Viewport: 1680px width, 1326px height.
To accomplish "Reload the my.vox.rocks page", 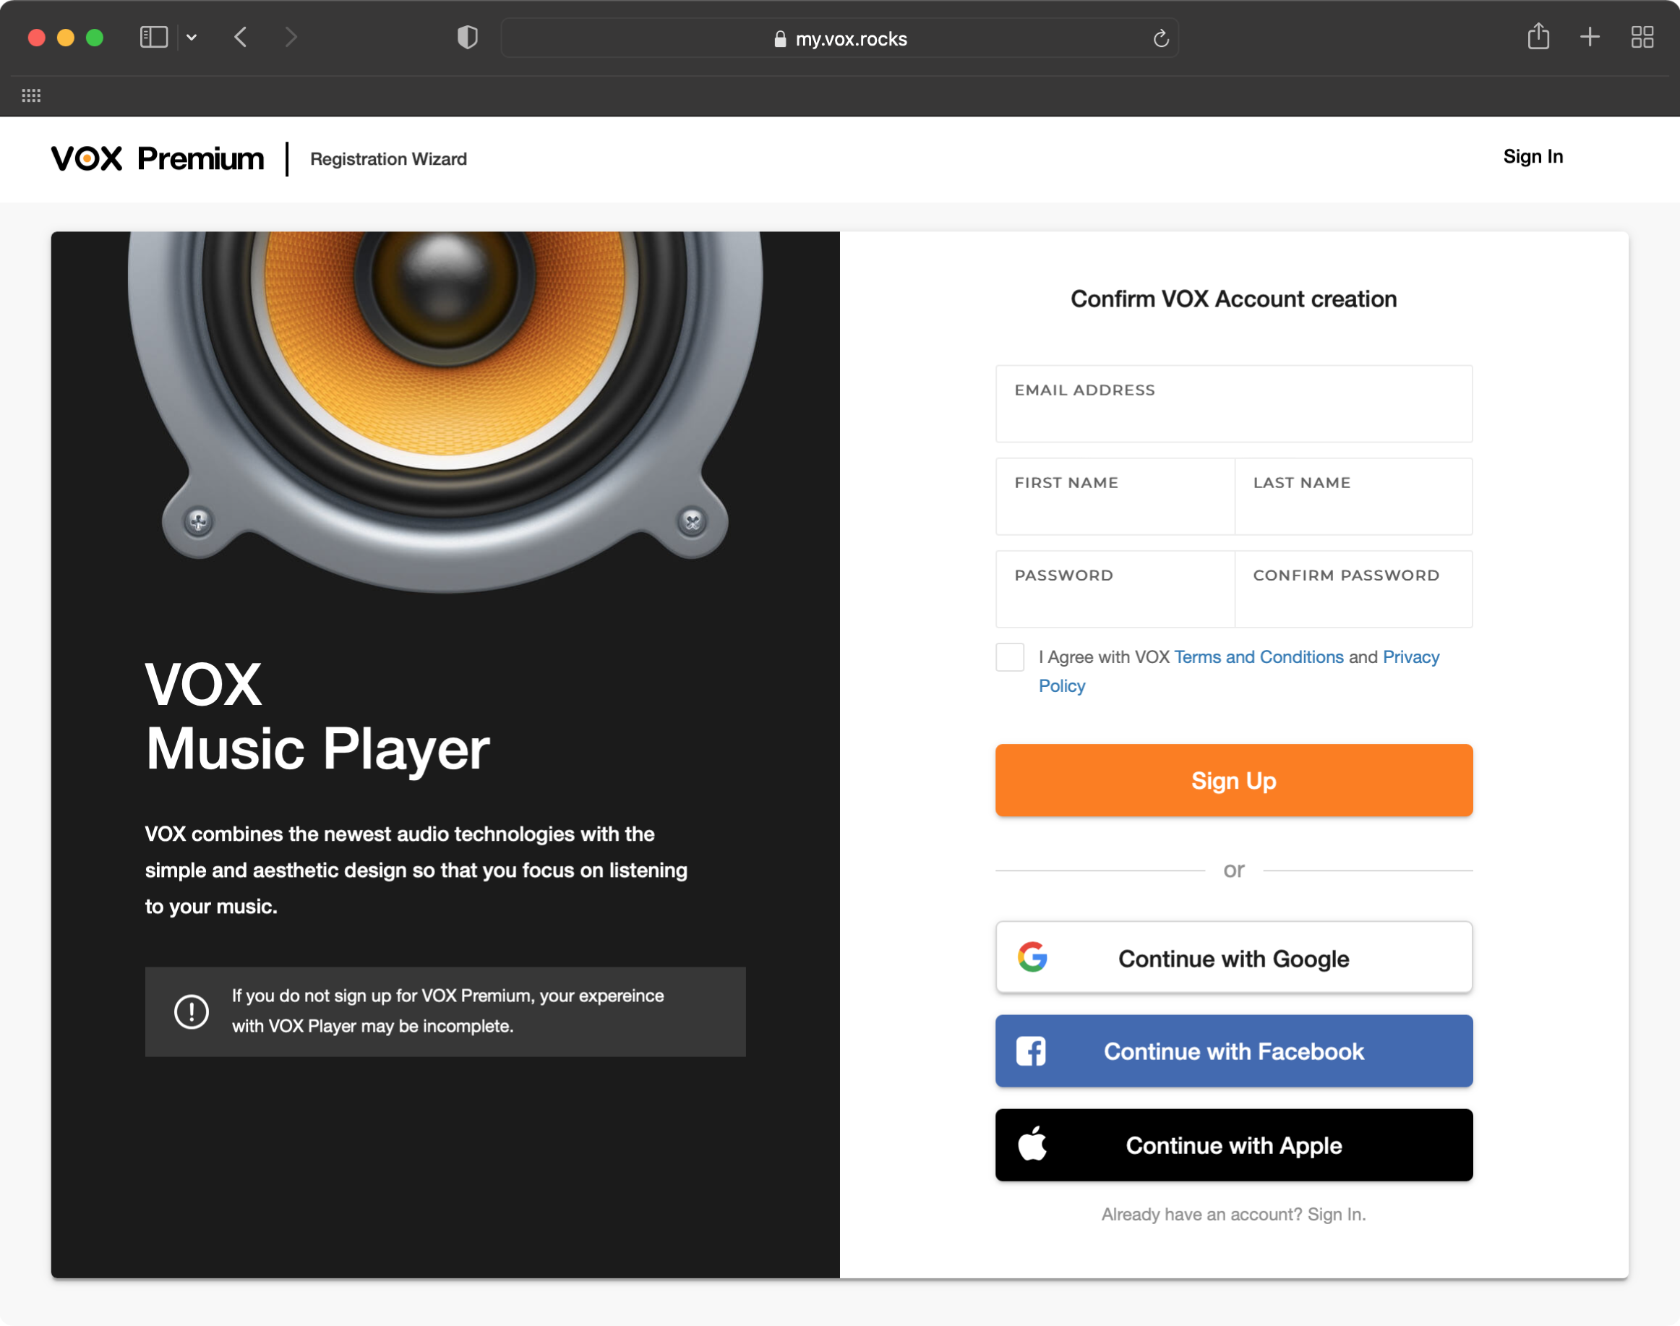I will click(1161, 38).
